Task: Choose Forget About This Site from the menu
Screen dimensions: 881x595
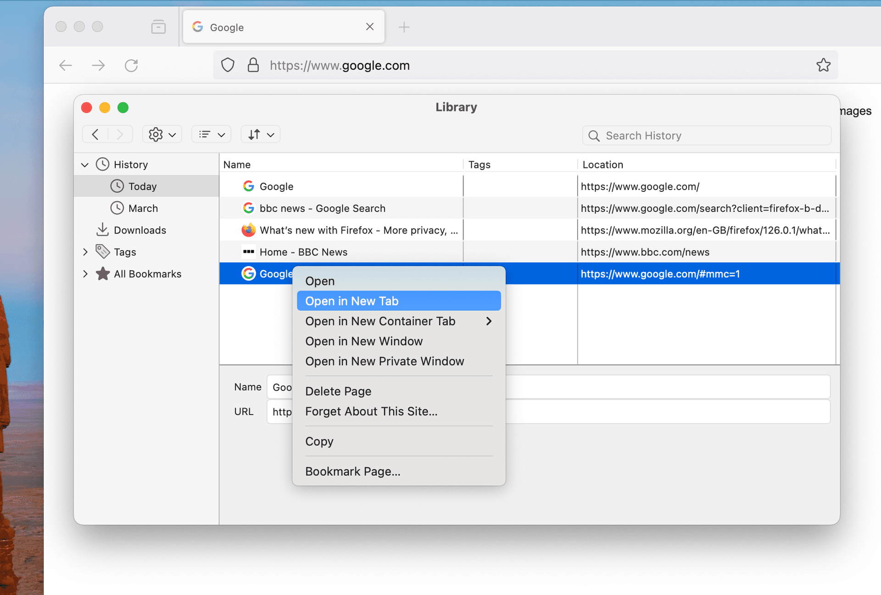Action: 371,411
